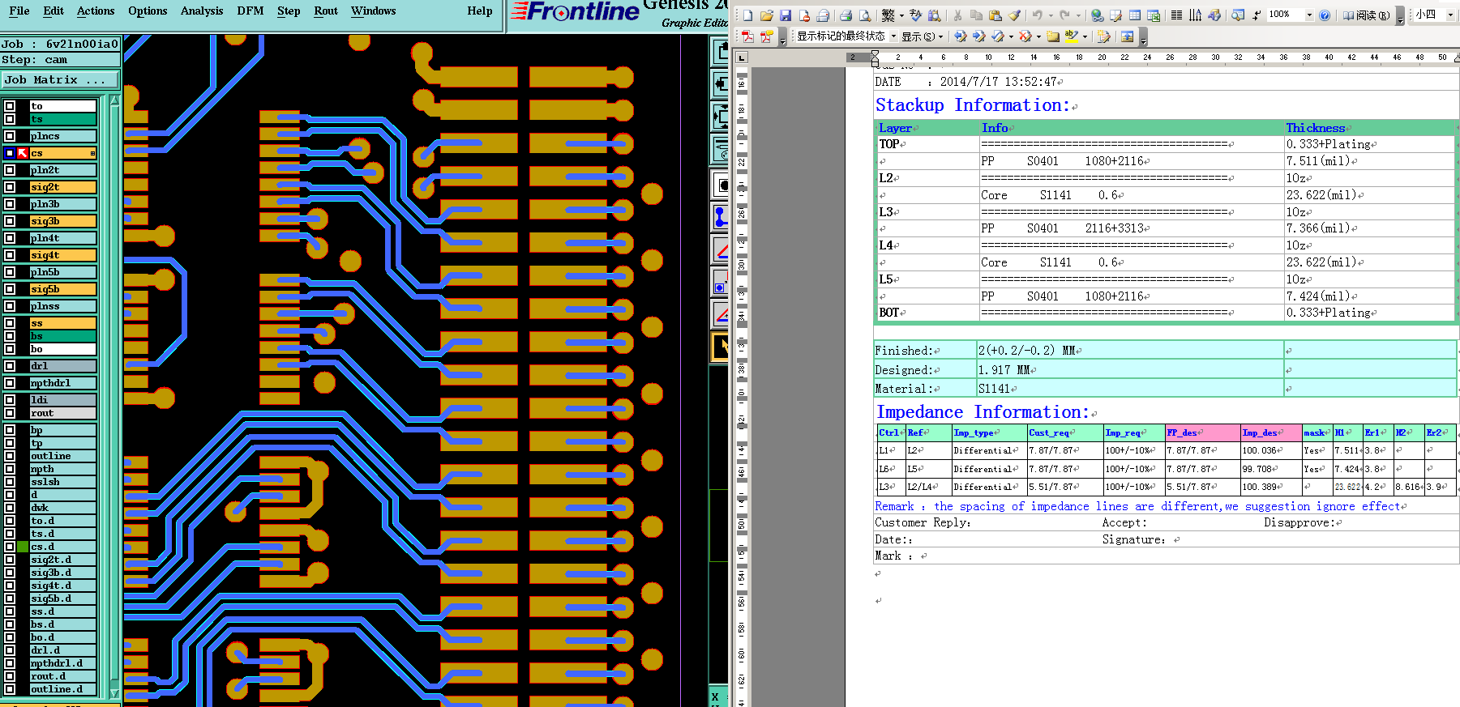Click the red PDF convert icon
Viewport: 1460px width, 707px height.
747,36
